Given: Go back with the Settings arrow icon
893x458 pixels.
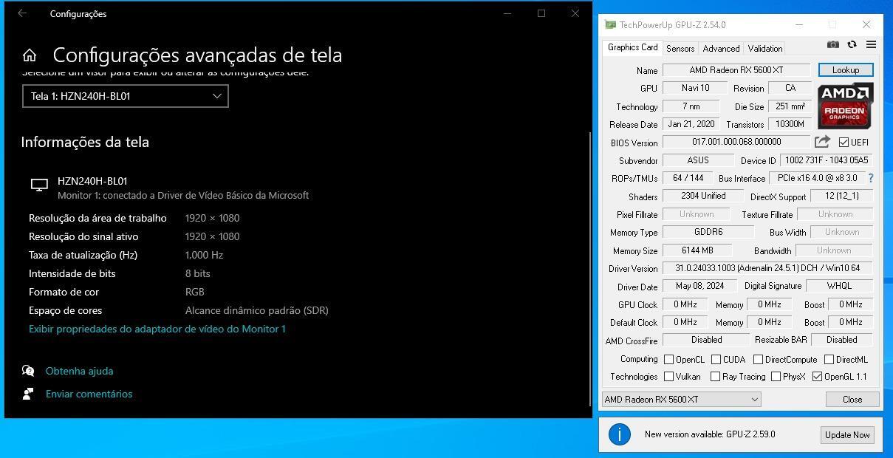Looking at the screenshot, I should click(x=22, y=13).
